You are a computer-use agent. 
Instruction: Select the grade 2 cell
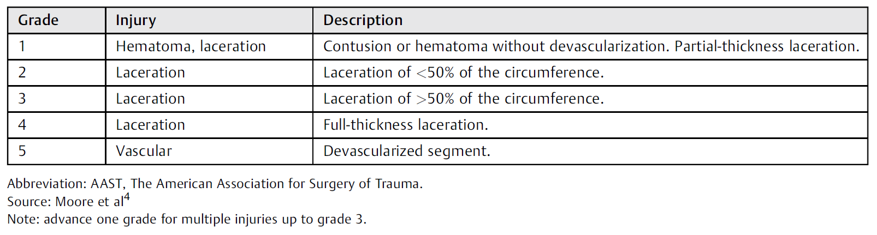point(56,73)
